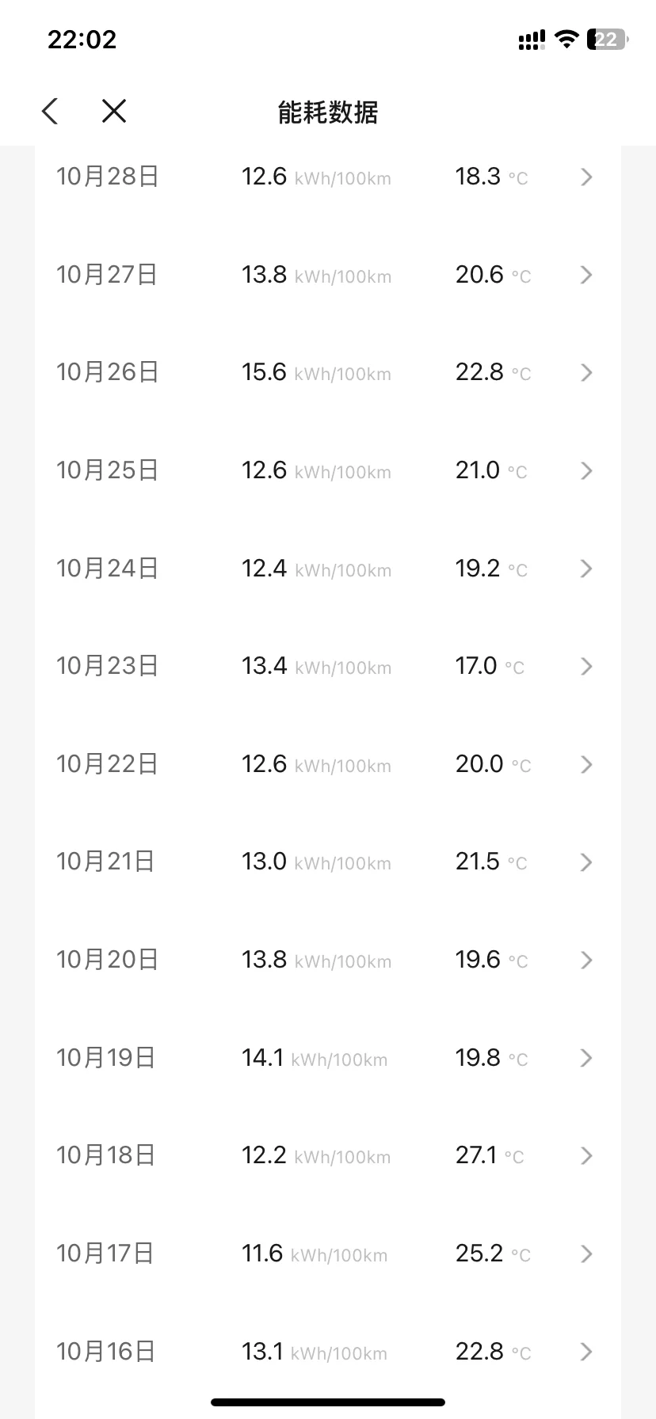Tap the arrow icon on 10月24日
656x1419 pixels.
point(586,569)
